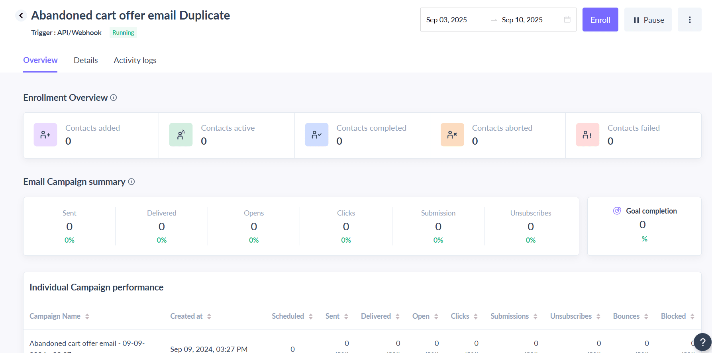Click the Clicks summary stat
Screen dimensions: 712x353
(x=346, y=226)
